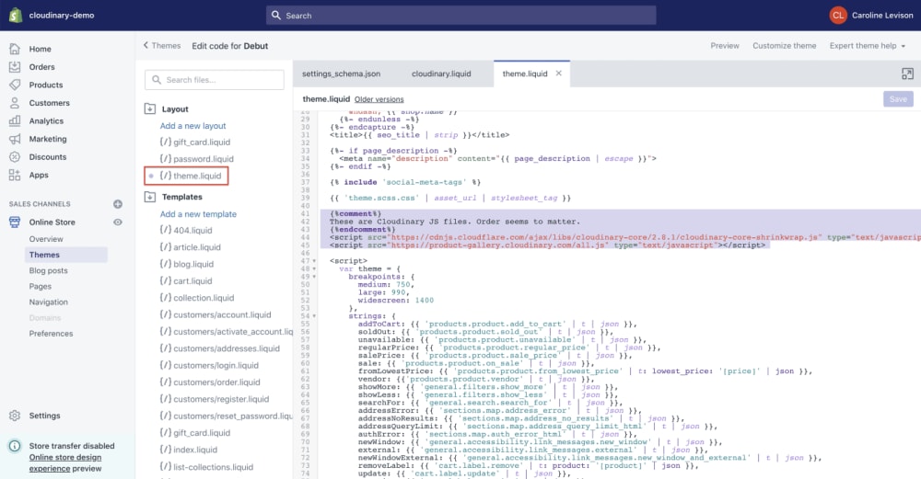Open 404.liquid template

coord(186,231)
